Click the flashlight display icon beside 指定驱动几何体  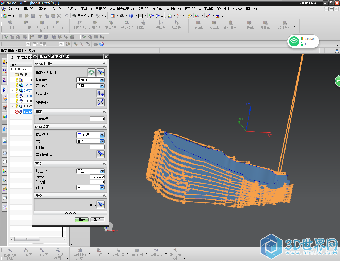tap(101, 72)
